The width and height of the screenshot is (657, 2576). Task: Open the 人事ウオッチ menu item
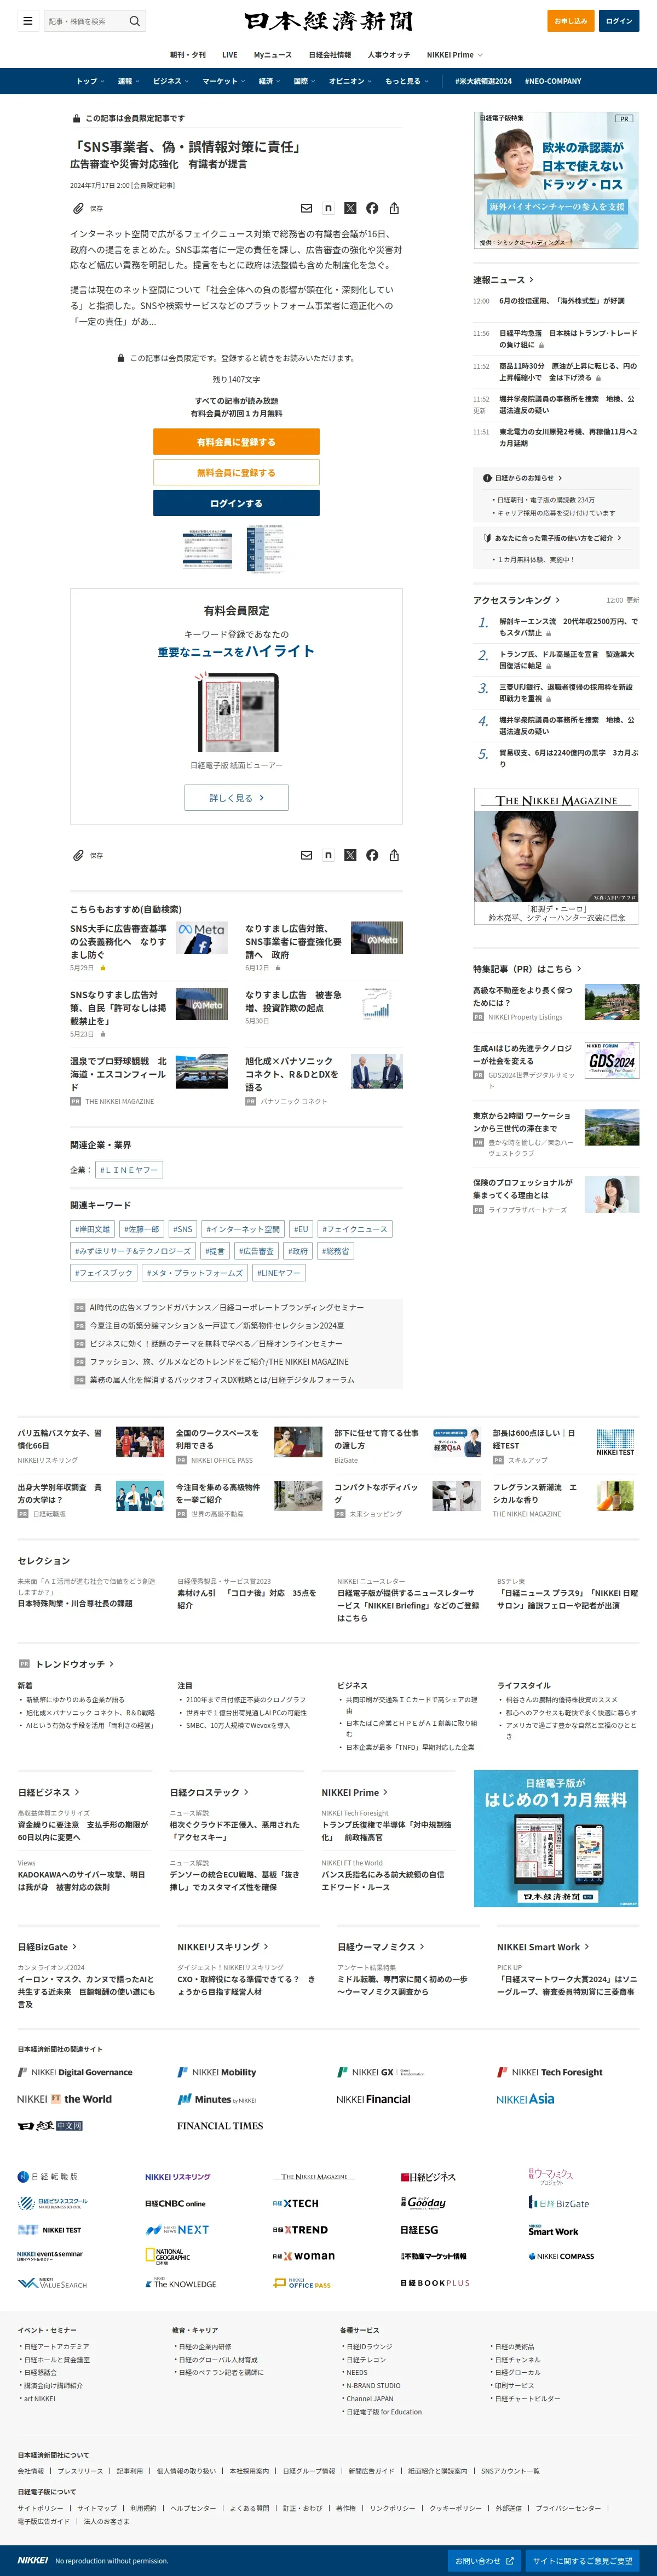pyautogui.click(x=389, y=55)
